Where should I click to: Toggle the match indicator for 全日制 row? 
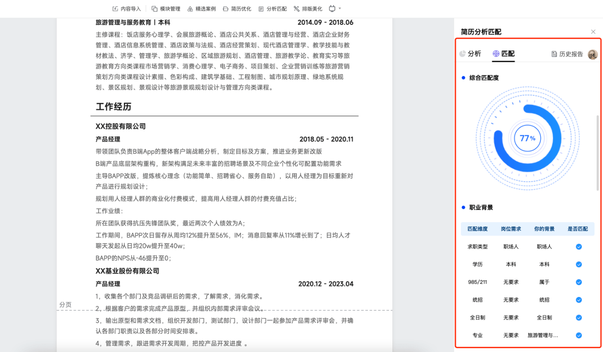point(579,318)
